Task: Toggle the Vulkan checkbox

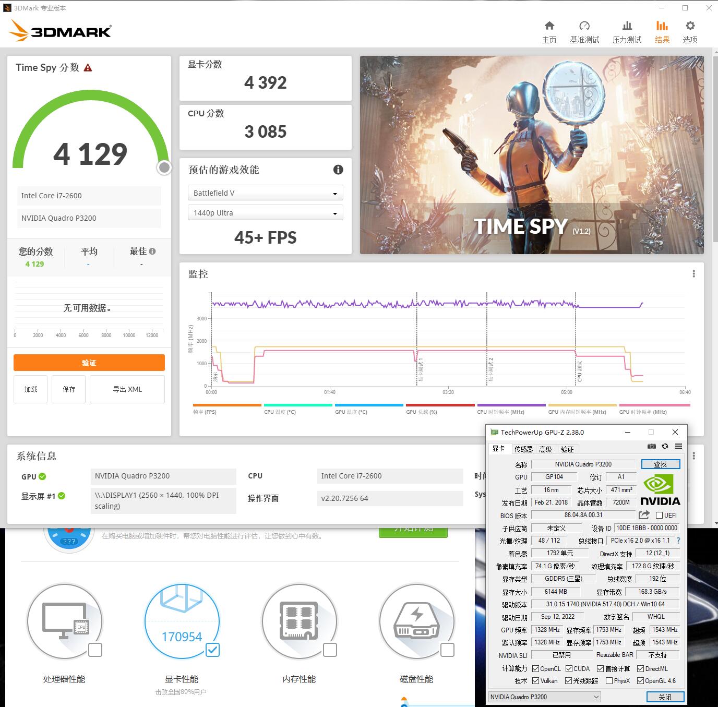Action: tap(535, 681)
